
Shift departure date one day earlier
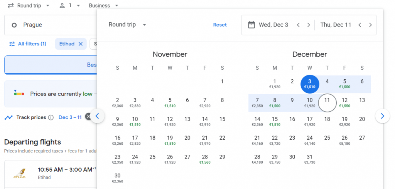coord(298,25)
